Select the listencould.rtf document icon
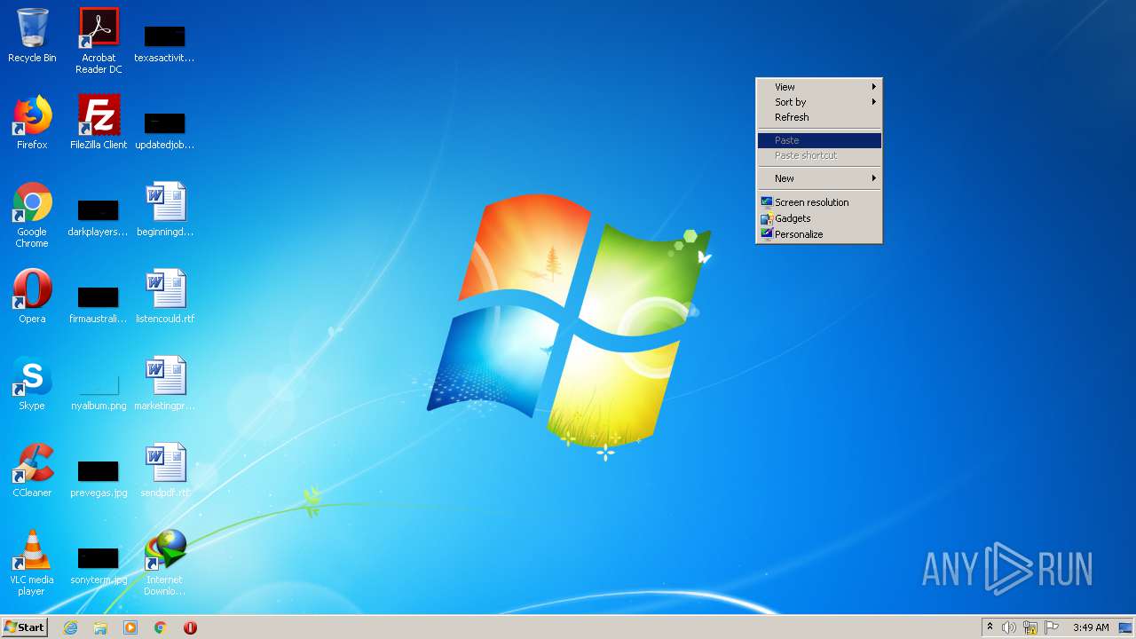This screenshot has width=1136, height=639. pyautogui.click(x=165, y=296)
